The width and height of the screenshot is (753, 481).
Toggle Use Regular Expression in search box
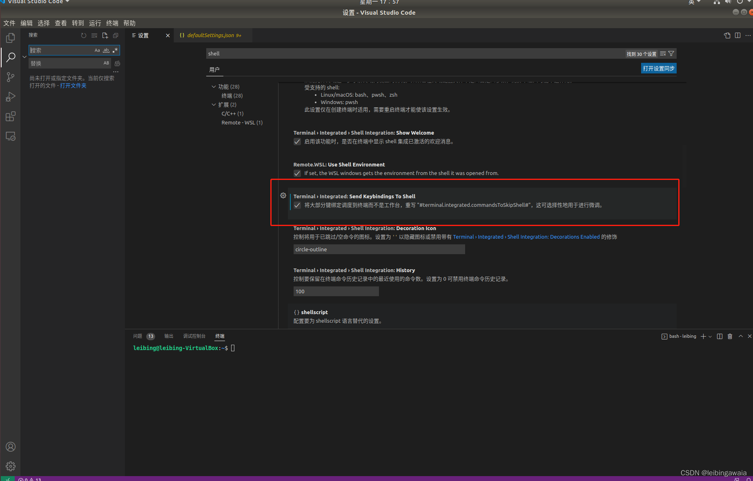(115, 50)
